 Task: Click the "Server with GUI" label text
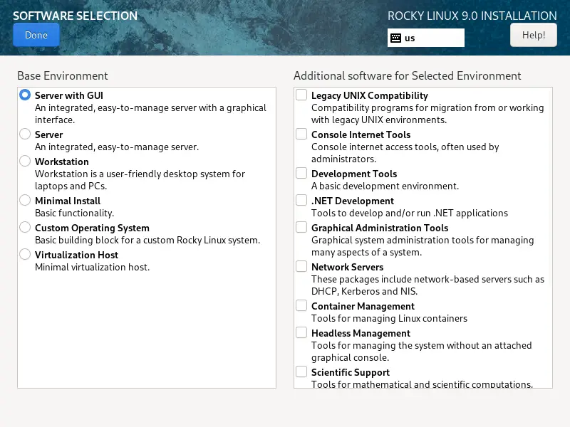click(69, 95)
